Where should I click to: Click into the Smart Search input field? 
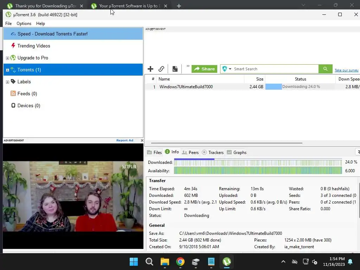(x=276, y=69)
